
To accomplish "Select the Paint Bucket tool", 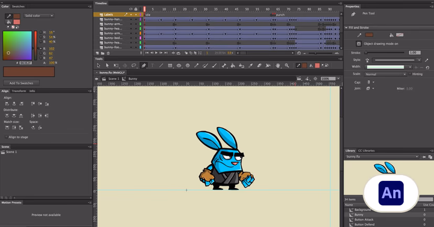I will 233,66.
